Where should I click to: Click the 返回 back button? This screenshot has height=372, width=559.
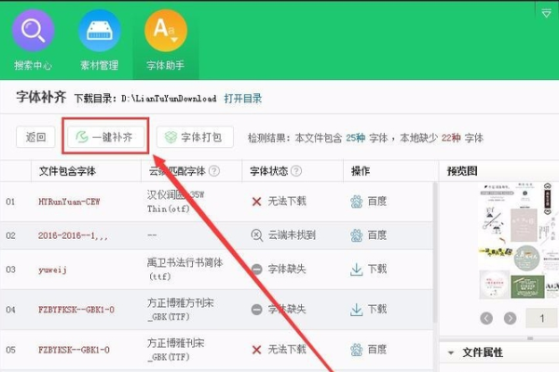[x=35, y=137]
